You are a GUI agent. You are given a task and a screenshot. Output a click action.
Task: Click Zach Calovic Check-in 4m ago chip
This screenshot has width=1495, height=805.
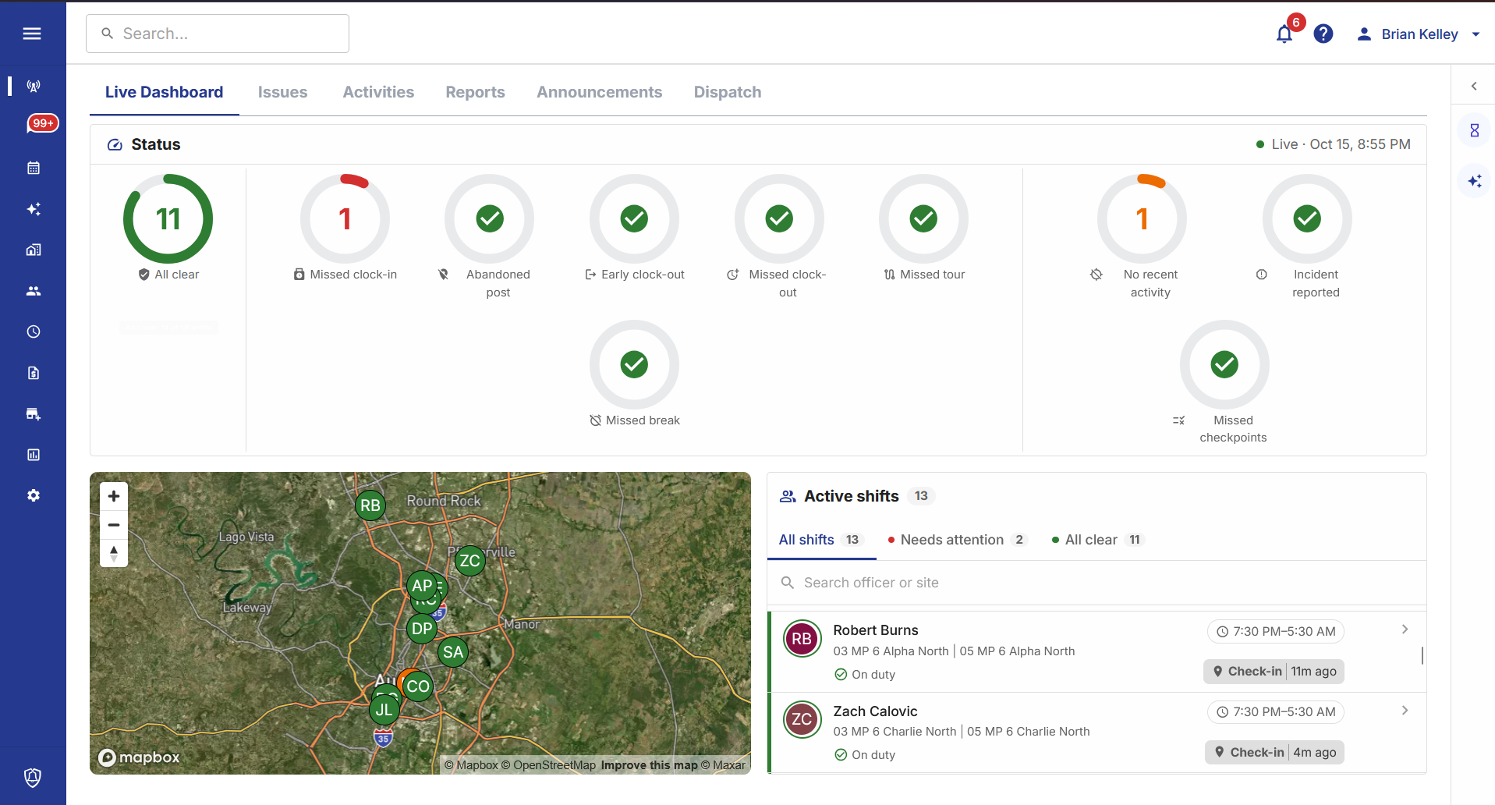pyautogui.click(x=1275, y=753)
